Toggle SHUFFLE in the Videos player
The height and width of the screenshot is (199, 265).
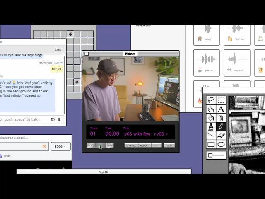click(x=131, y=146)
